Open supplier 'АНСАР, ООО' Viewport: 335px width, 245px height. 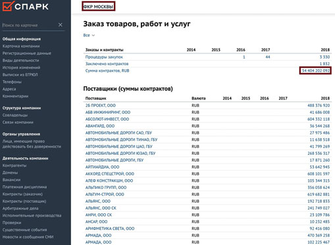tap(96, 222)
